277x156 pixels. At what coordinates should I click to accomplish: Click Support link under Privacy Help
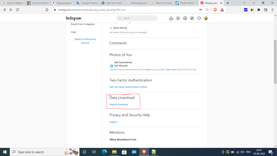coord(113,122)
